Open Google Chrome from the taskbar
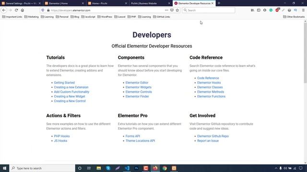This screenshot has height=172, width=307. pos(165,168)
